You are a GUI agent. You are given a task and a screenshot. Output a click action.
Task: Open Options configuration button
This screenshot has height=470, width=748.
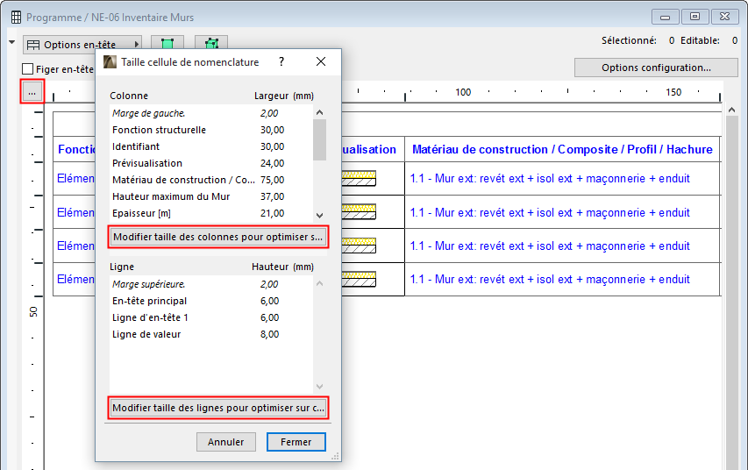click(656, 68)
